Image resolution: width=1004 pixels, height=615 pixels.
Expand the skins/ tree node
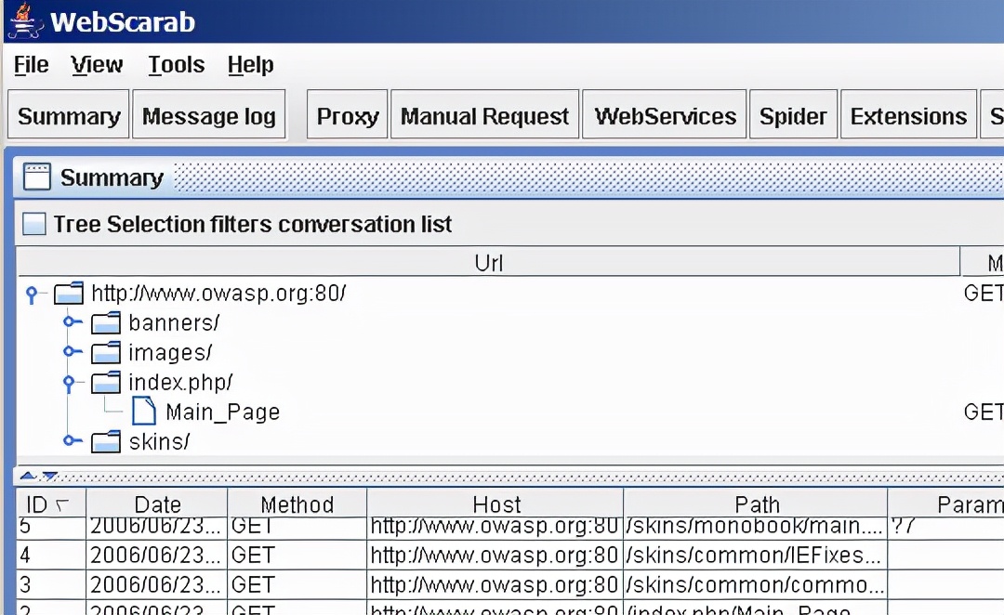click(71, 440)
